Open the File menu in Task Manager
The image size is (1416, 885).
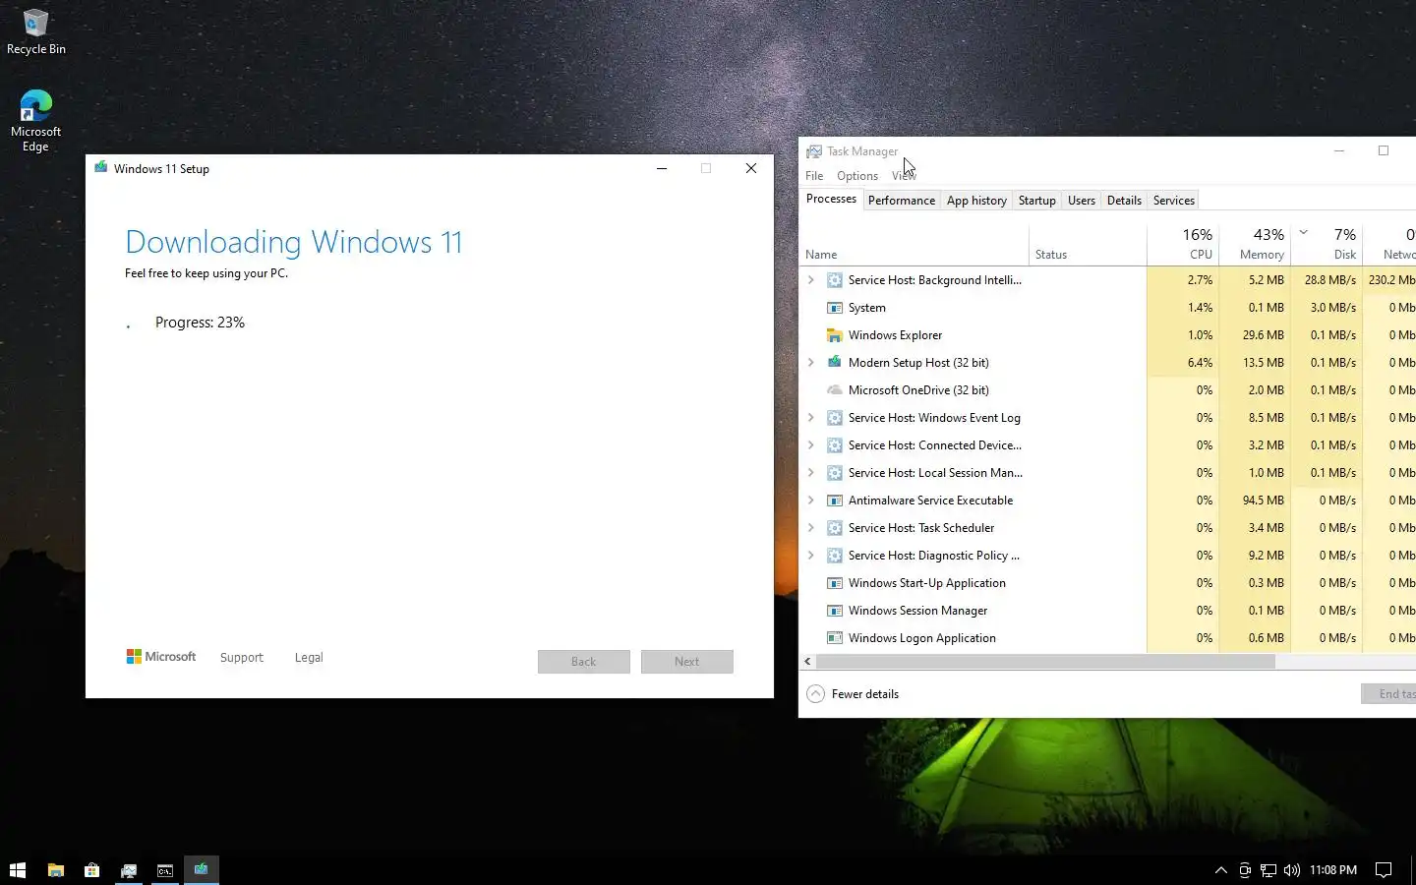[814, 176]
